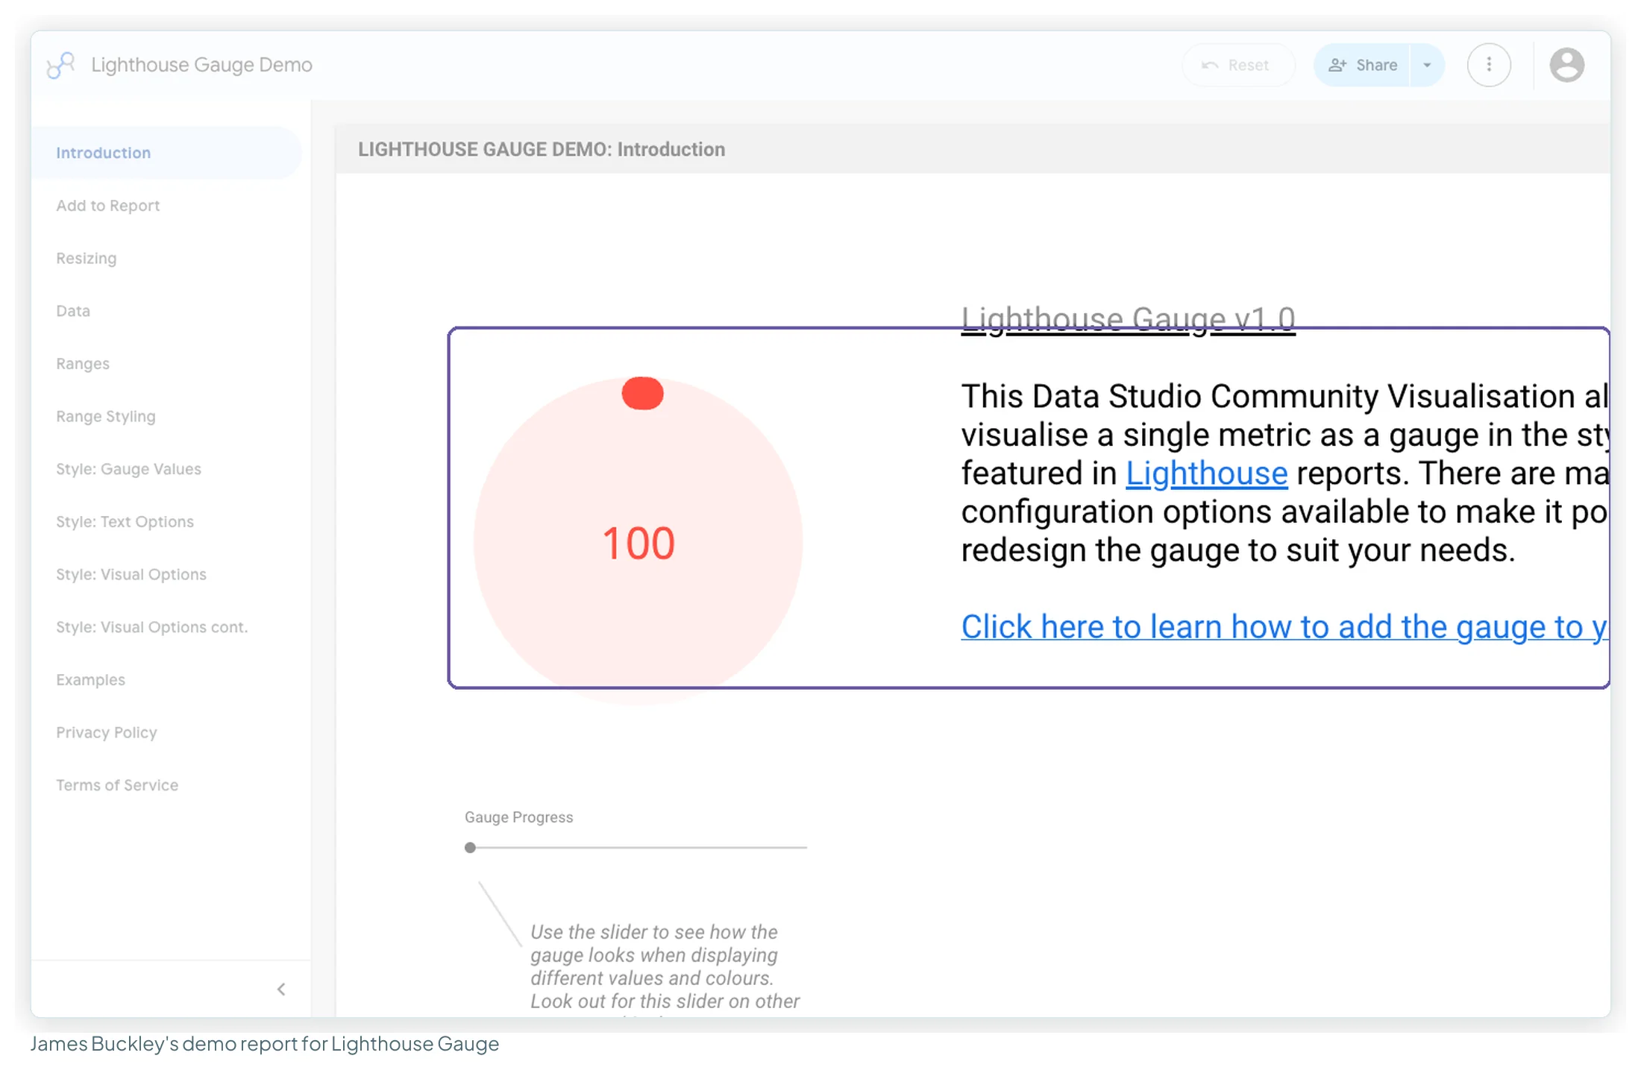
Task: Click the gauge value 100
Action: coord(638,544)
